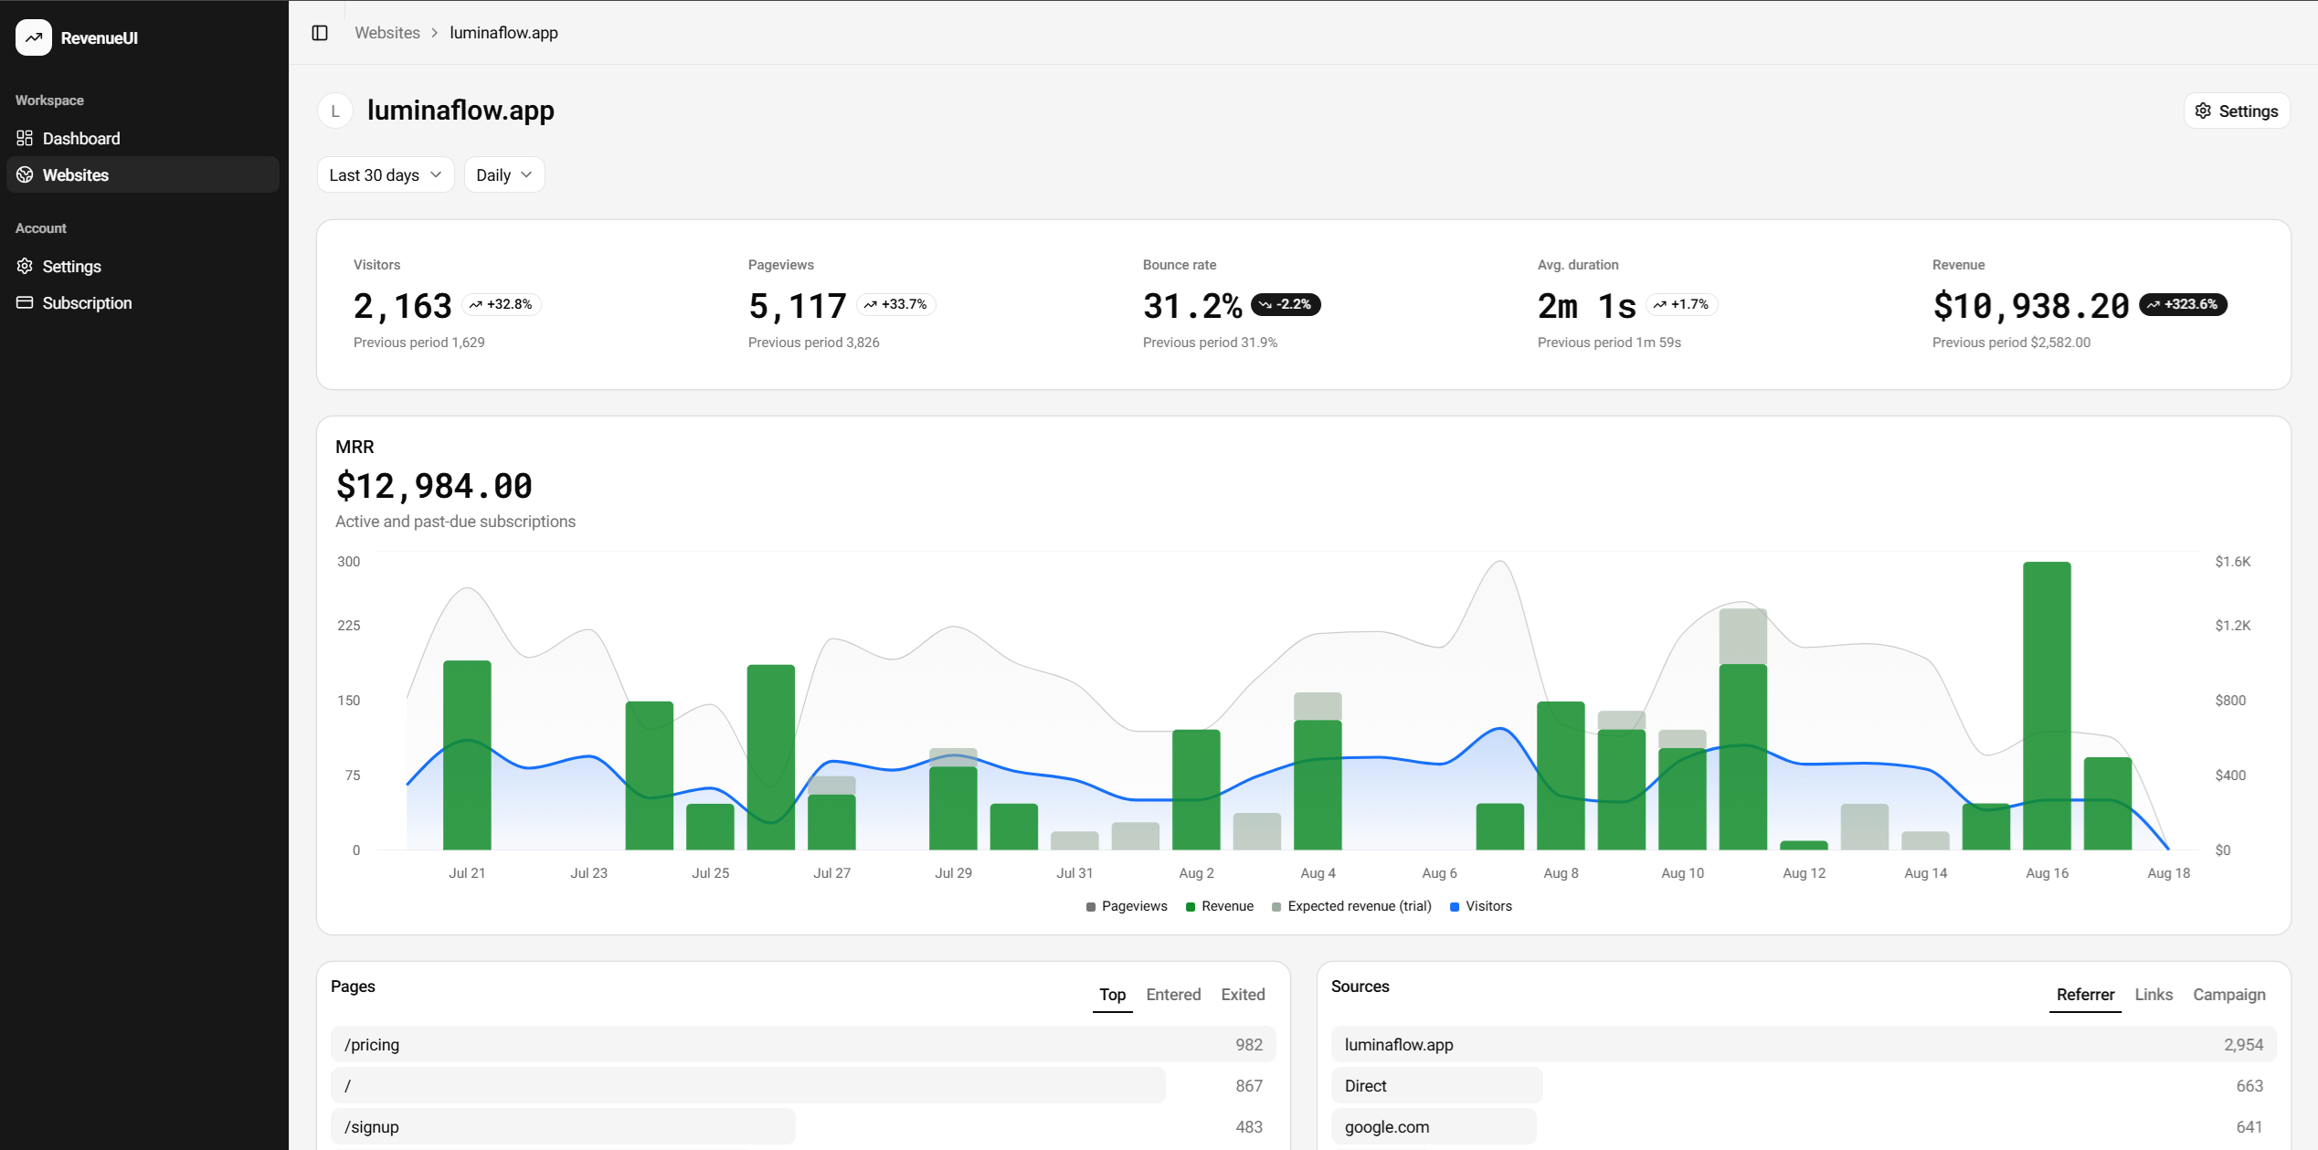The width and height of the screenshot is (2318, 1150).
Task: Click the Websites globe icon
Action: [25, 174]
